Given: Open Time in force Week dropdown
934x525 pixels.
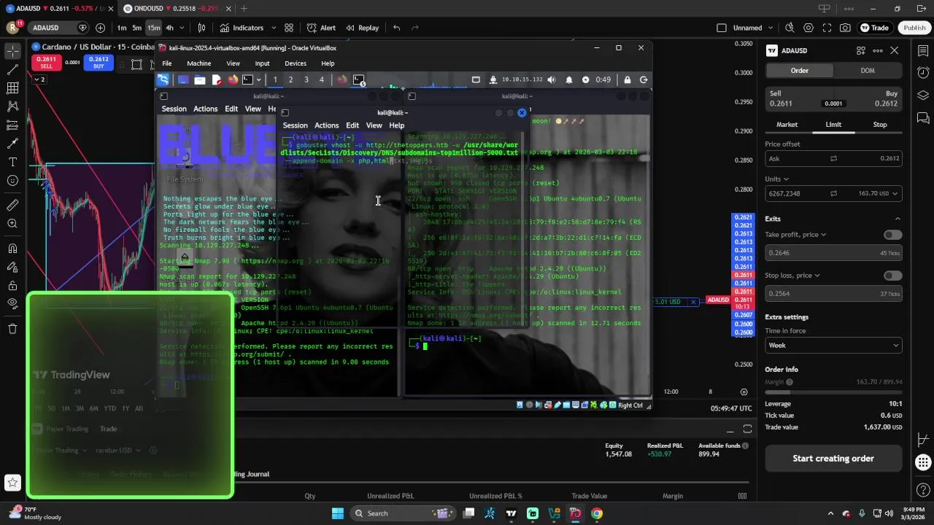Looking at the screenshot, I should click(x=833, y=345).
